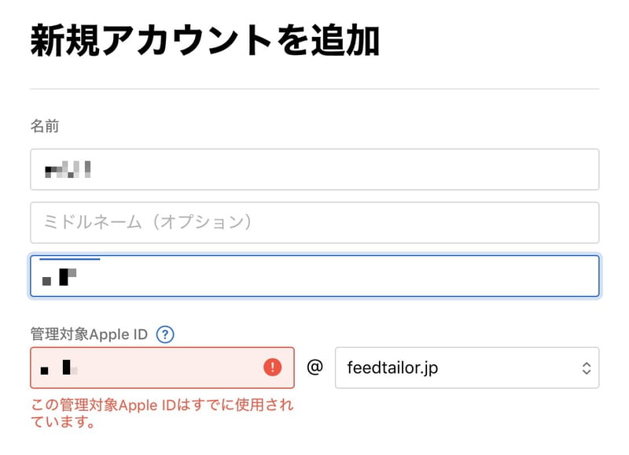This screenshot has width=629, height=455.
Task: Select the feedtailor.jp text in combo box
Action: [x=392, y=368]
